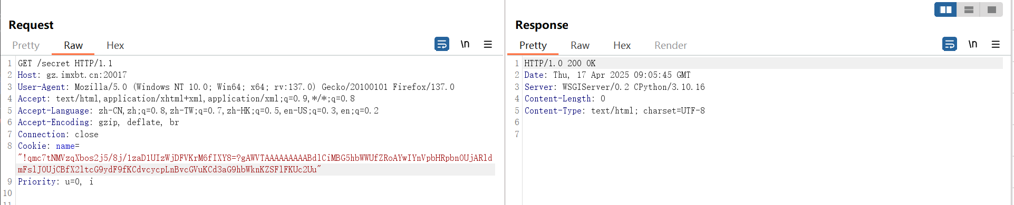
Task: Toggle word wrap icon in Response panel
Action: point(950,44)
